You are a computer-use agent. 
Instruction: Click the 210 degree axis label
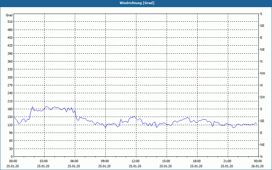[10, 101]
